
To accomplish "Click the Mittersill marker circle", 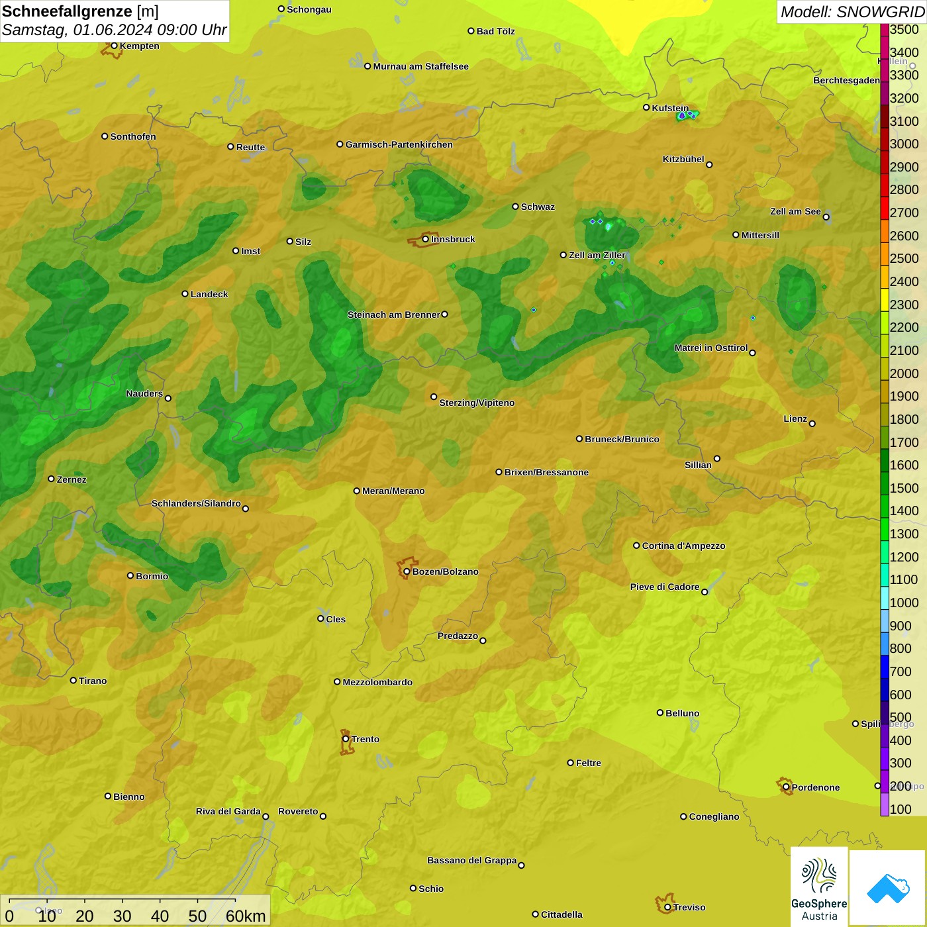I will click(736, 234).
